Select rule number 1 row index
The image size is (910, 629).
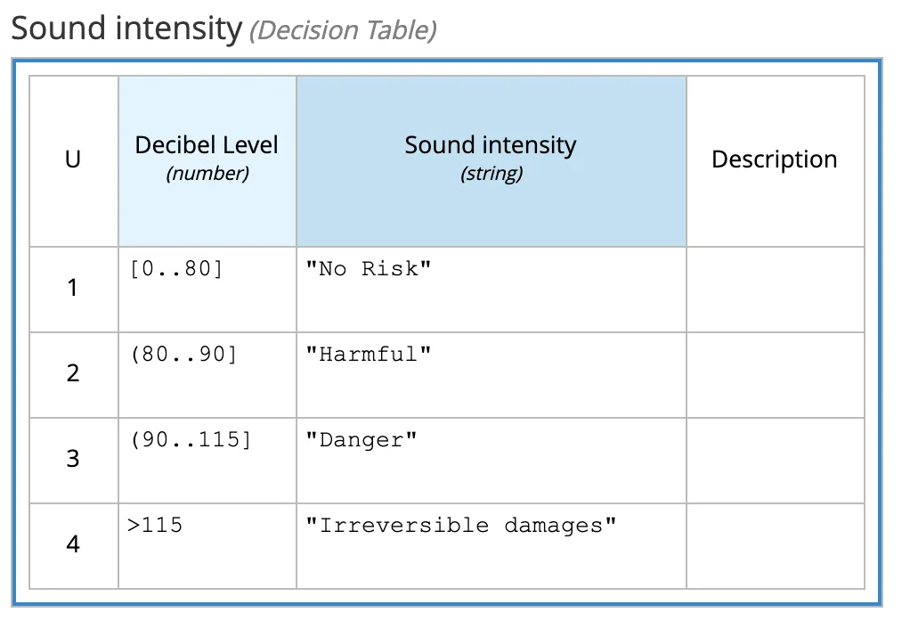click(x=73, y=290)
